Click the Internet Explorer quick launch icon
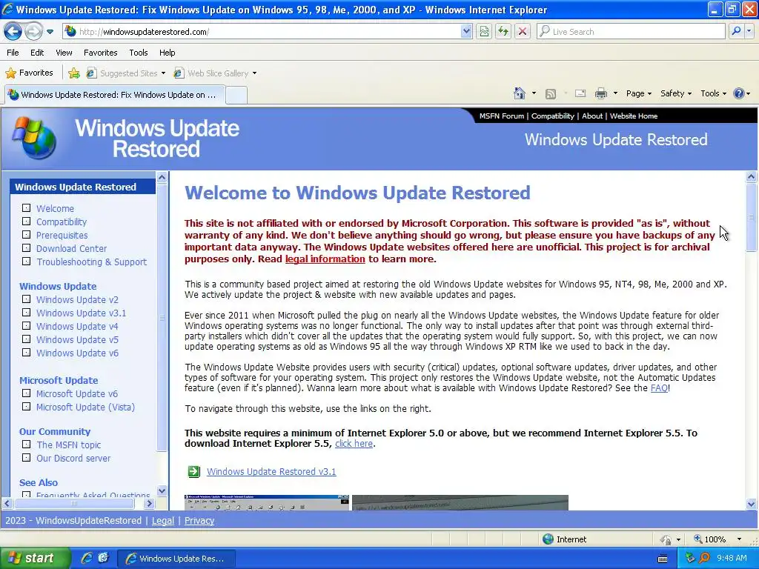Viewport: 759px width, 569px height. (x=87, y=559)
